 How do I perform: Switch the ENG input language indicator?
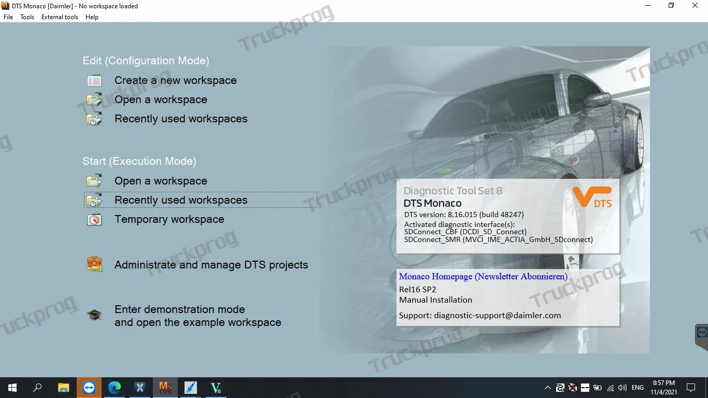pos(638,388)
